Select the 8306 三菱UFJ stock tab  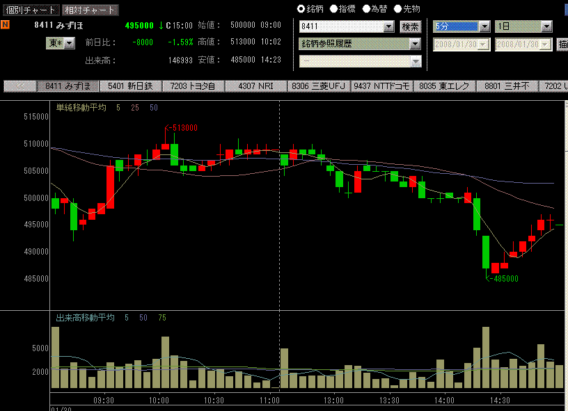tap(318, 86)
